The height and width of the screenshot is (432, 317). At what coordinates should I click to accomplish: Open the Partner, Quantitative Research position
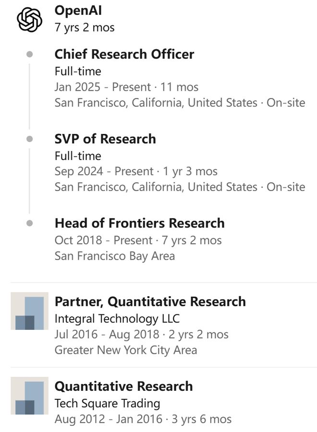click(150, 301)
